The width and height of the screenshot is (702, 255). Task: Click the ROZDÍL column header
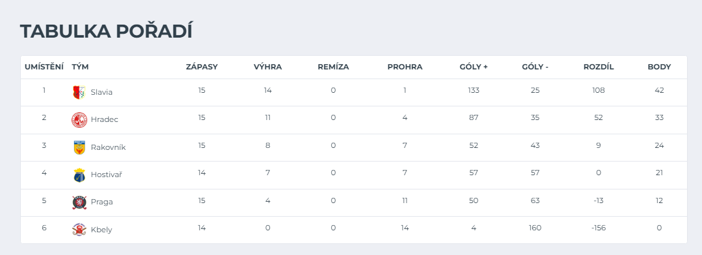599,67
